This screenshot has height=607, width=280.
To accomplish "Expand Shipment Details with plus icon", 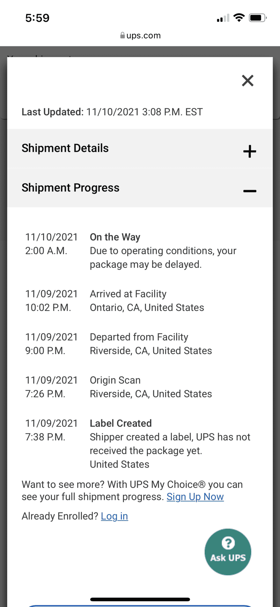I will [x=250, y=151].
